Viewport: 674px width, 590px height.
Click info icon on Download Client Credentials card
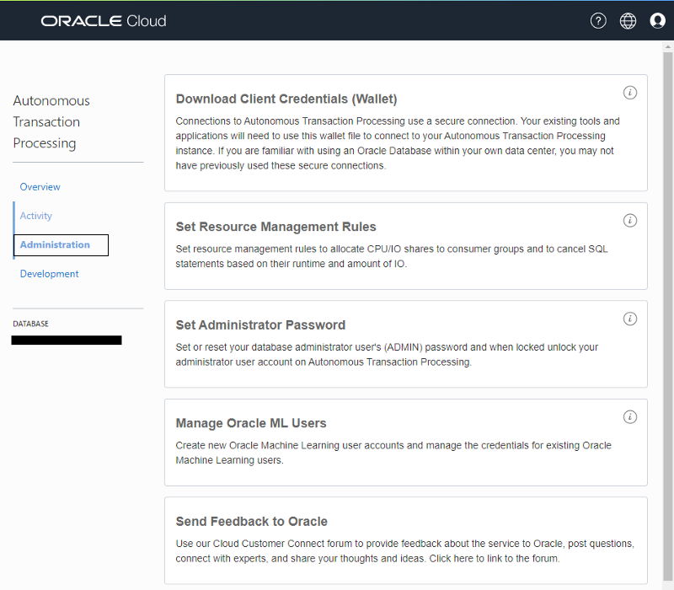(x=629, y=93)
